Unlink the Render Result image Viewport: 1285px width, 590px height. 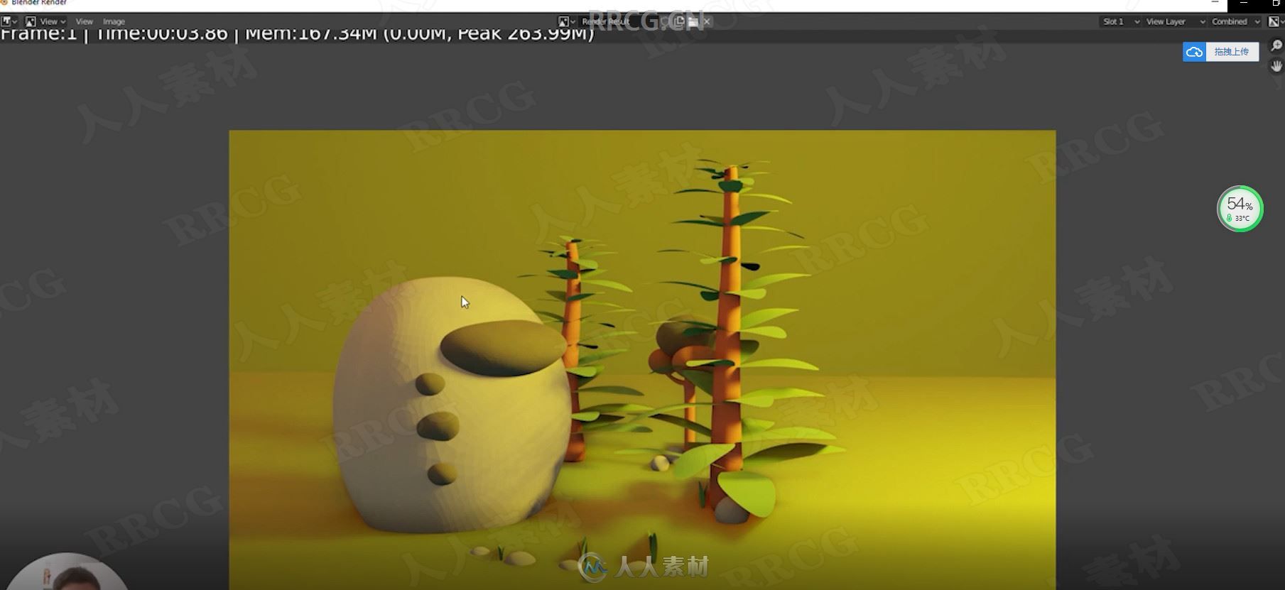706,21
